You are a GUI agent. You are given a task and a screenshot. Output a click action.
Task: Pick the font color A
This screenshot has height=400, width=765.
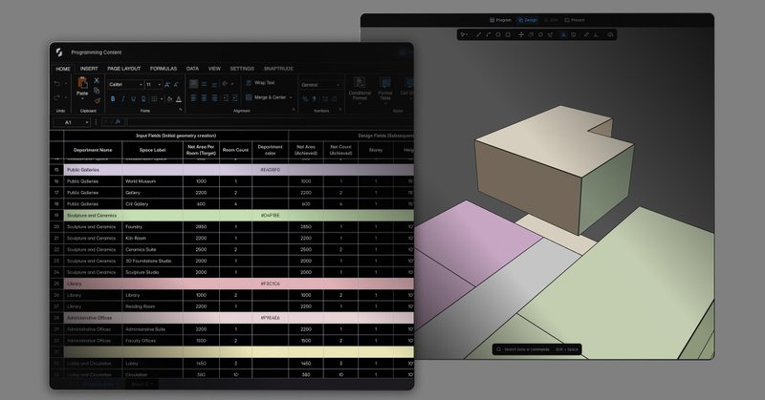[179, 99]
